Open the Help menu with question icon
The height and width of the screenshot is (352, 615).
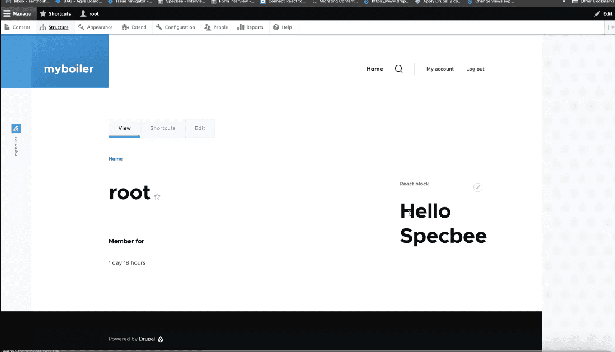point(283,27)
